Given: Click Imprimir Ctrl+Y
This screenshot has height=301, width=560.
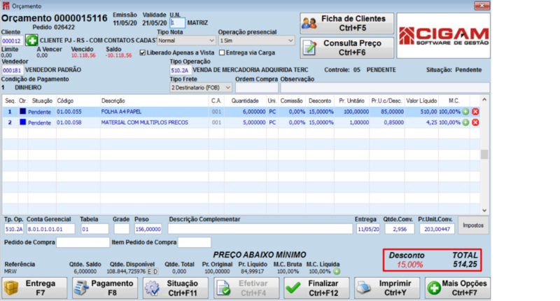Looking at the screenshot, I should pos(387,288).
